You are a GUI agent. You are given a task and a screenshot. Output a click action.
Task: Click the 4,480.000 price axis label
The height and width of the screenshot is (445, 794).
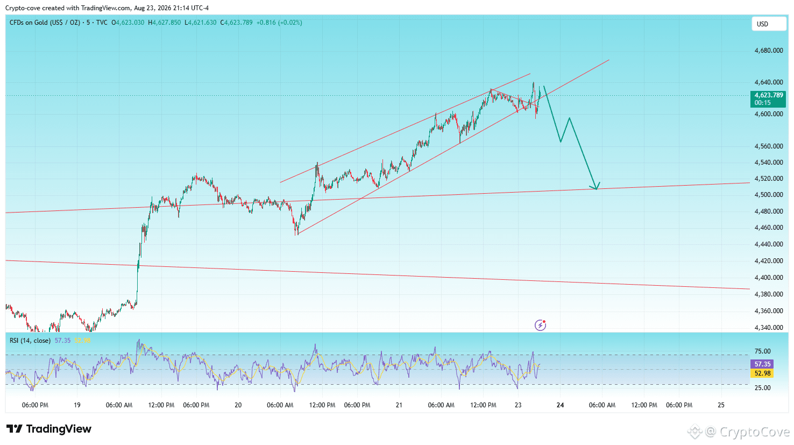(x=769, y=211)
